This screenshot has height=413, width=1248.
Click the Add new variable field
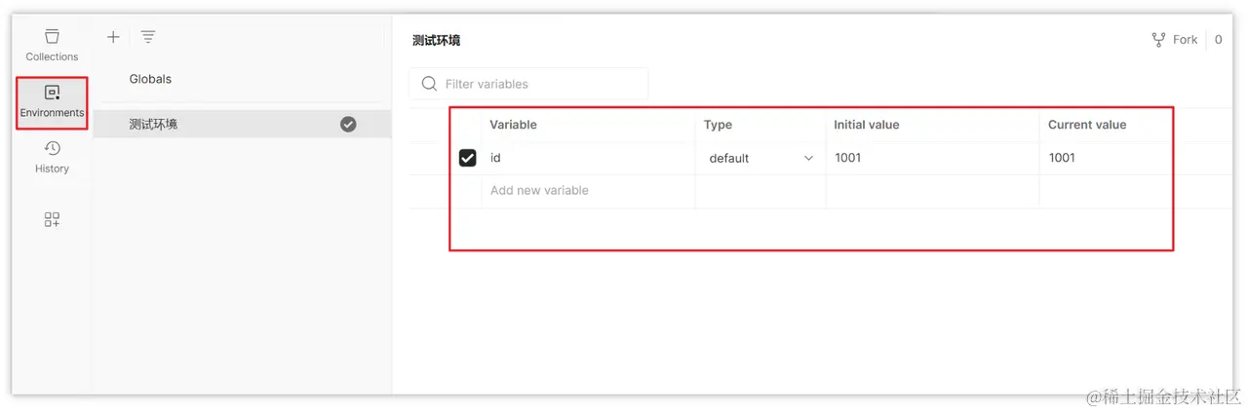(x=588, y=191)
